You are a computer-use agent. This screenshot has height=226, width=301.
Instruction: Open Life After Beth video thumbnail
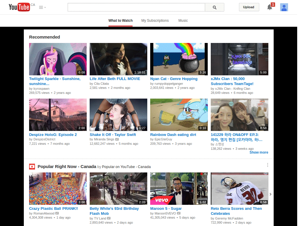[118, 59]
